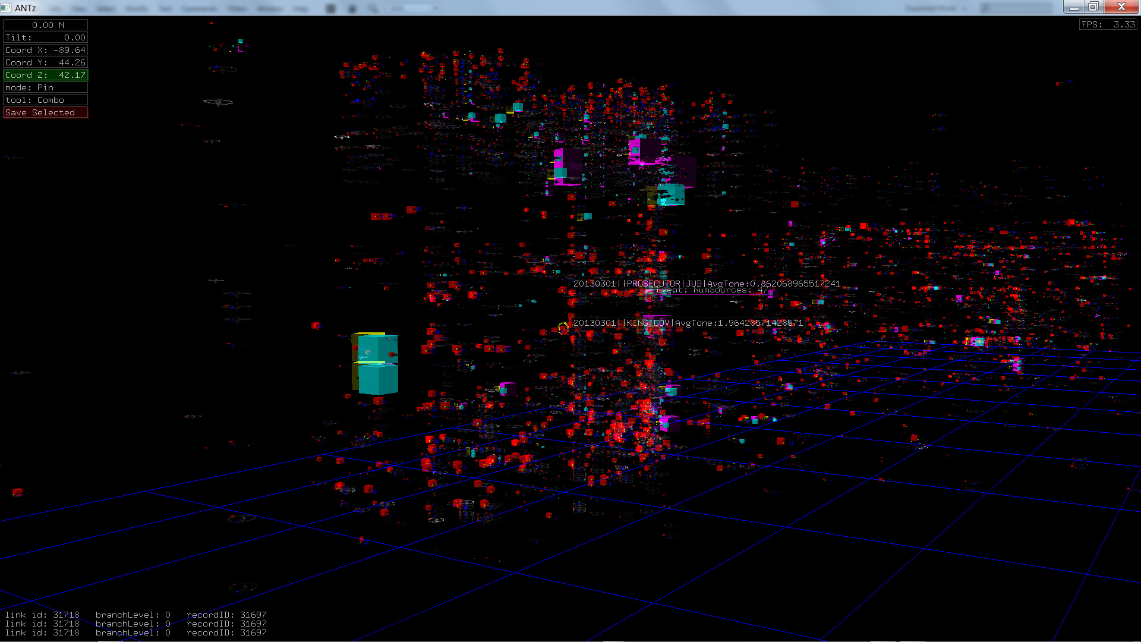Select the lower large cyan cube node
This screenshot has height=642, width=1141.
pyautogui.click(x=378, y=380)
